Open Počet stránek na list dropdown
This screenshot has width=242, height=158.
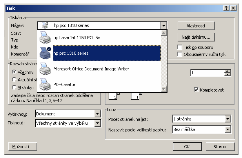[227, 119]
